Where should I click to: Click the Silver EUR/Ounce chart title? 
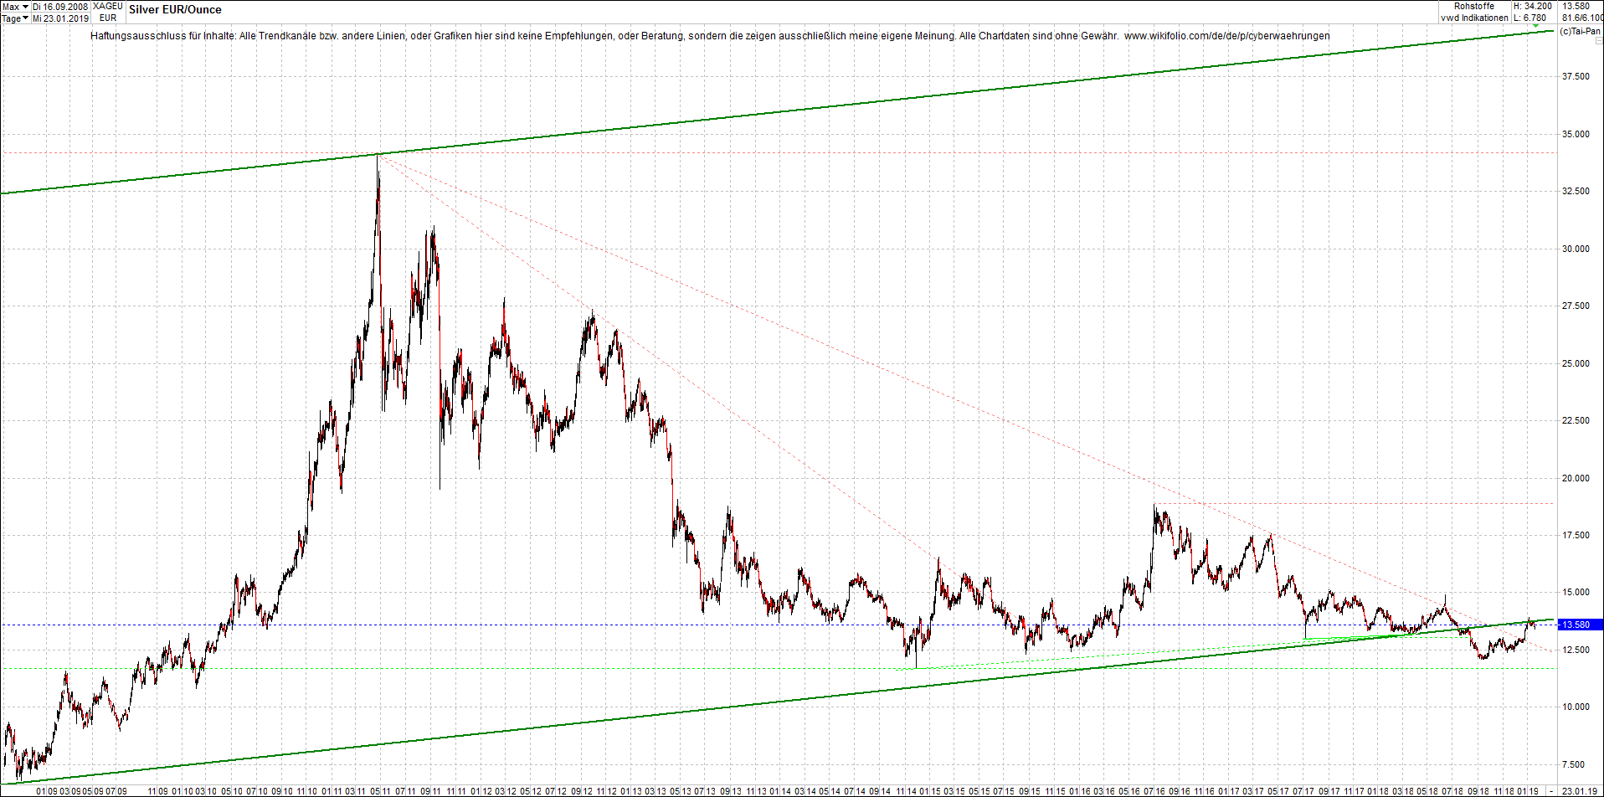[175, 10]
